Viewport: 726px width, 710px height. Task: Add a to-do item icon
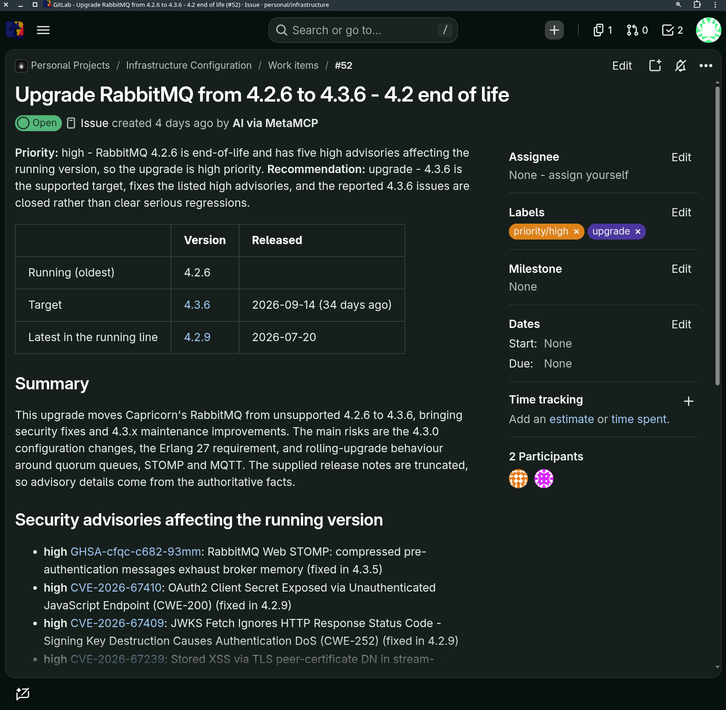(x=655, y=66)
